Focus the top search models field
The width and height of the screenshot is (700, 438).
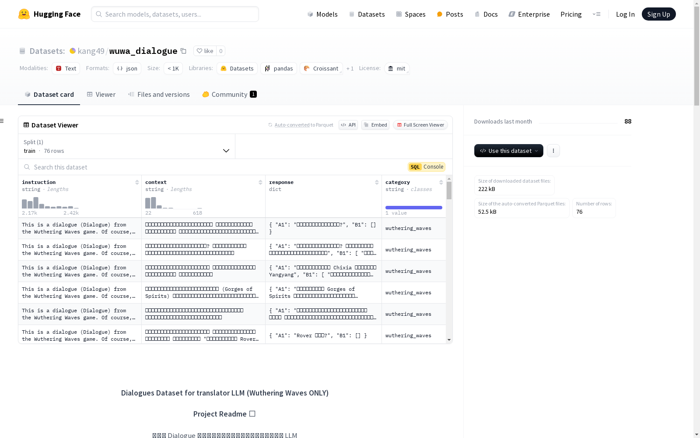[175, 14]
